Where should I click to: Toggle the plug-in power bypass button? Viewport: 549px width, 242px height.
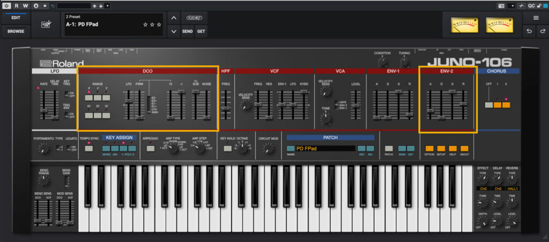[8, 5]
